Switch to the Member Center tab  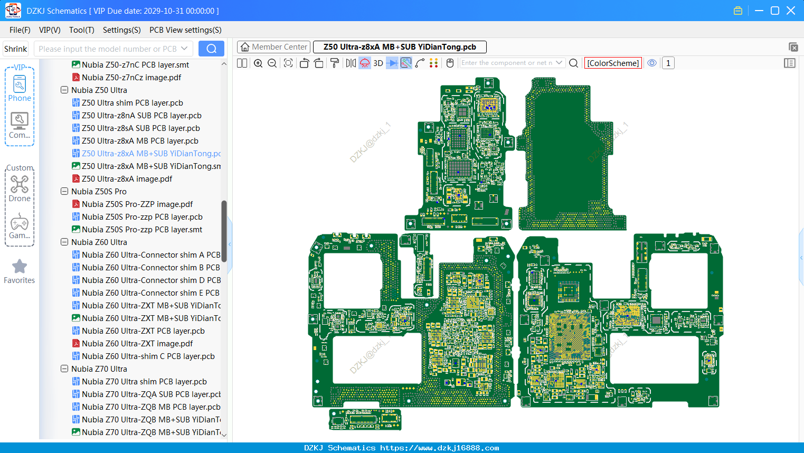coord(274,47)
